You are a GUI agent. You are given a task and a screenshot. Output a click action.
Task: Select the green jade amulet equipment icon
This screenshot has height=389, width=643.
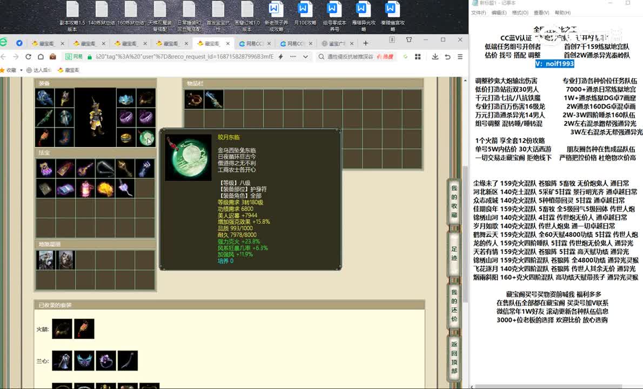tap(146, 138)
